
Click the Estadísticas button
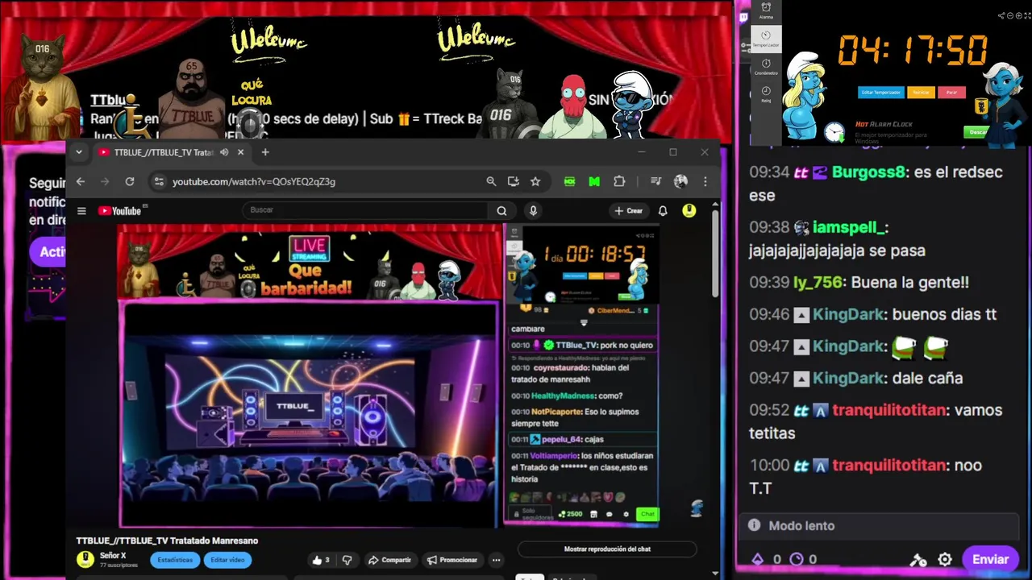(175, 560)
